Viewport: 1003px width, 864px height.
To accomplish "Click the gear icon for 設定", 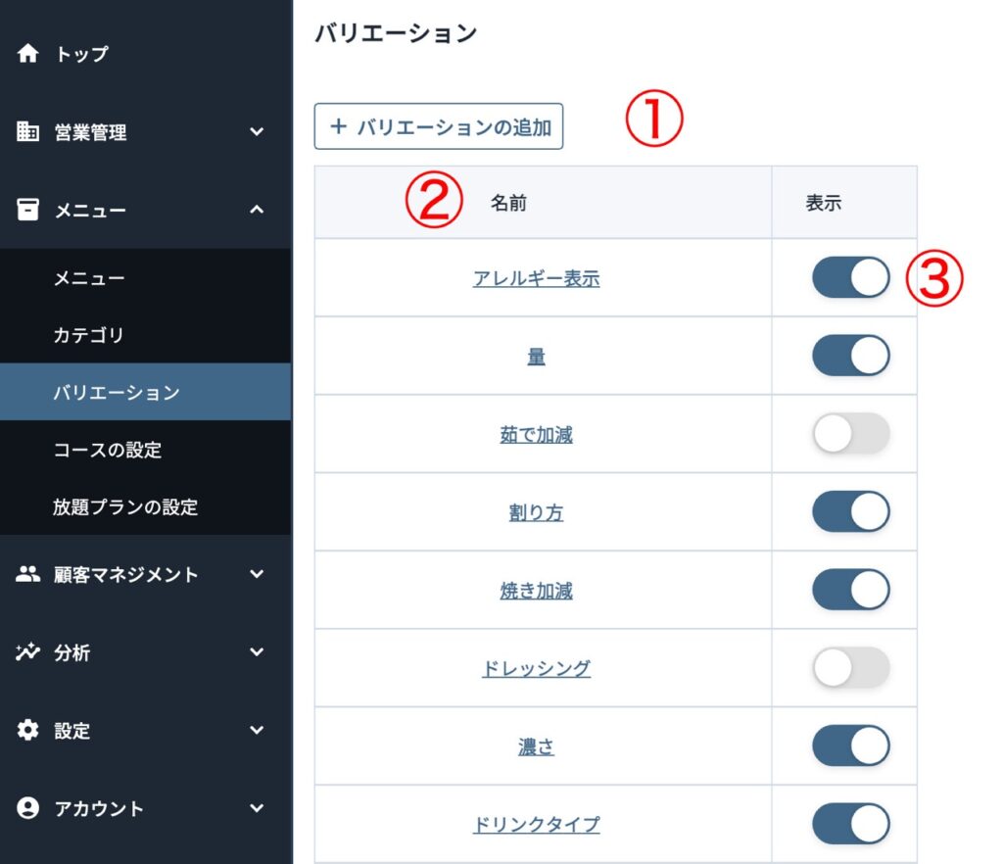I will (28, 731).
